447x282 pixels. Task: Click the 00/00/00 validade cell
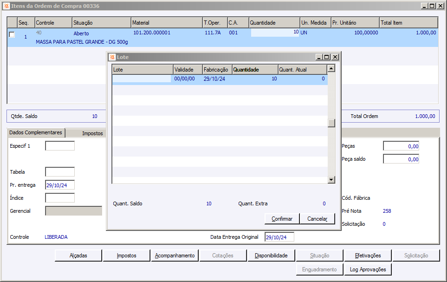point(184,79)
